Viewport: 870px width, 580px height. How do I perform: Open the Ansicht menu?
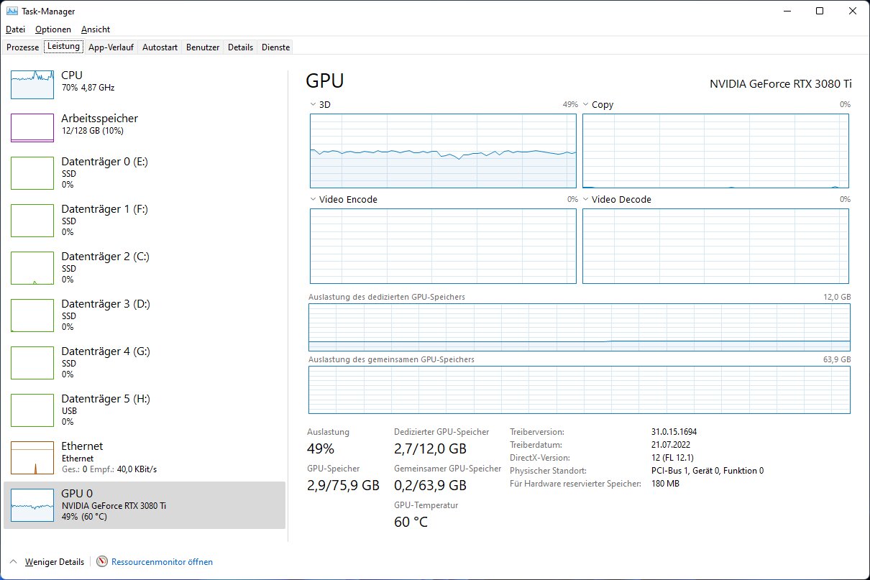tap(96, 29)
